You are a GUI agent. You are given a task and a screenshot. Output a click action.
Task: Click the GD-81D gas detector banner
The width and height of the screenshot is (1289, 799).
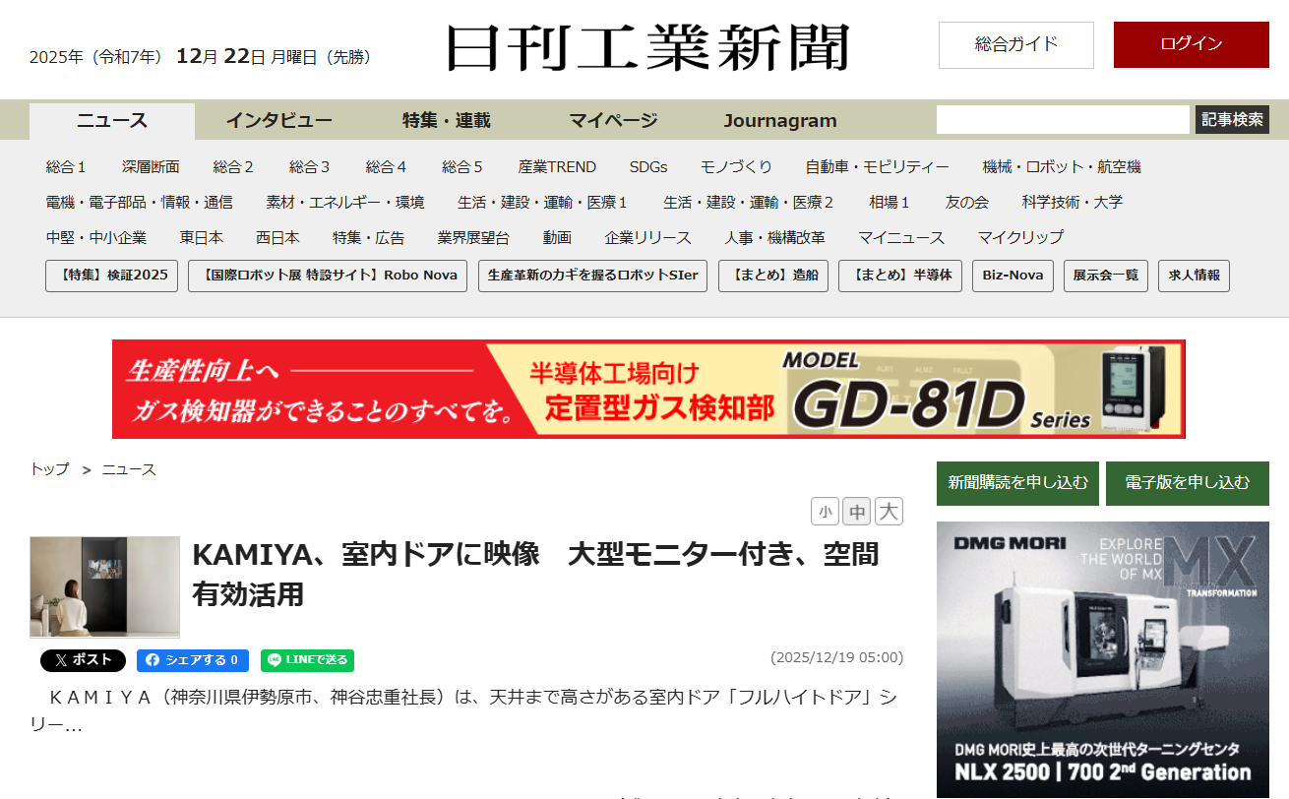pyautogui.click(x=648, y=389)
